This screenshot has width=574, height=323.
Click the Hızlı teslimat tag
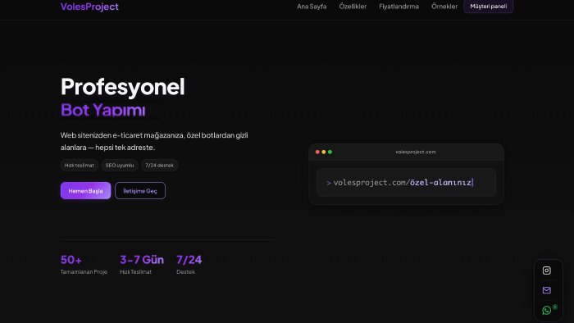pos(80,166)
